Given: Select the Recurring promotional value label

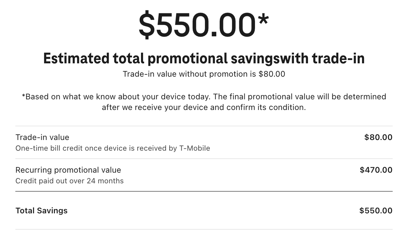Looking at the screenshot, I should coord(68,170).
